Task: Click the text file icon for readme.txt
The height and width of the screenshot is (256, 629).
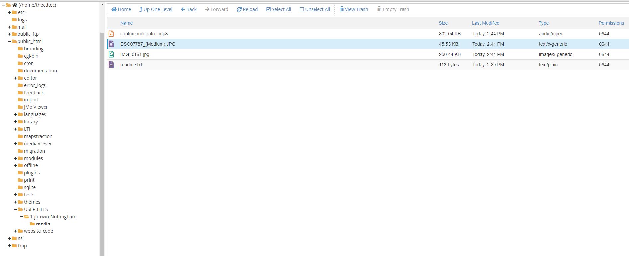Action: click(x=111, y=65)
